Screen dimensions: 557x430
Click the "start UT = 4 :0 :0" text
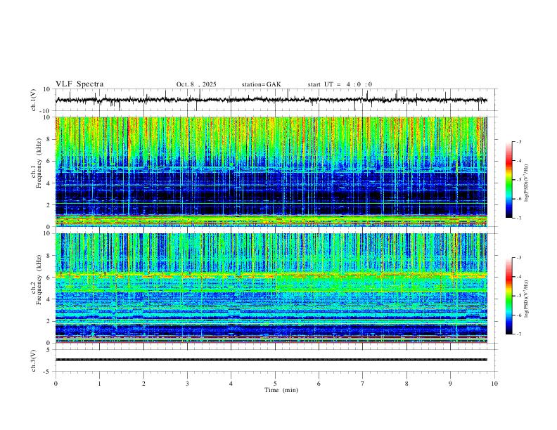click(x=340, y=84)
